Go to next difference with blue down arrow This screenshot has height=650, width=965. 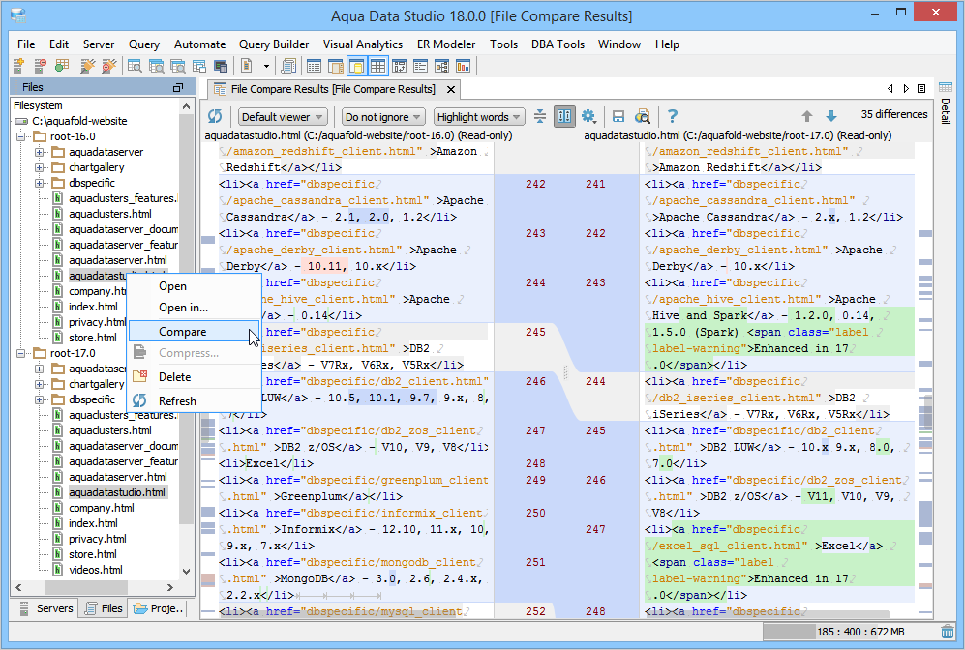pyautogui.click(x=830, y=116)
